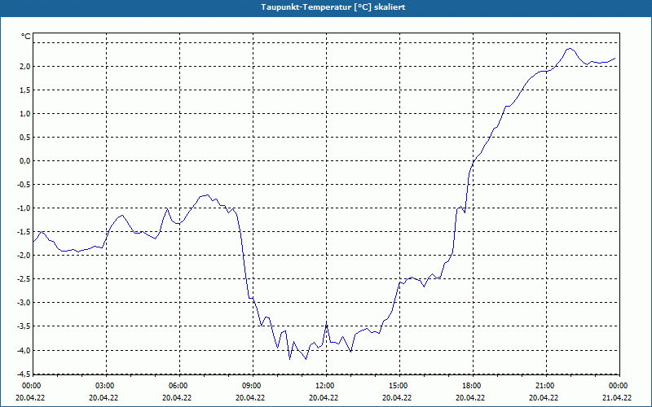Select the '18:00' time axis label
The height and width of the screenshot is (407, 652).
click(x=471, y=386)
